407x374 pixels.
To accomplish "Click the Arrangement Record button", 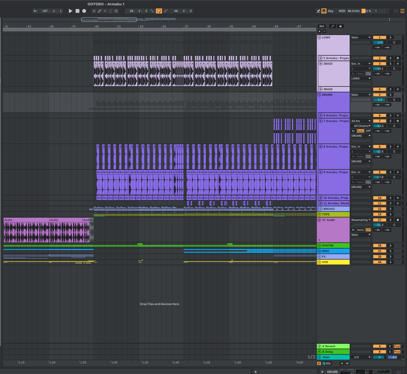I will coord(84,11).
